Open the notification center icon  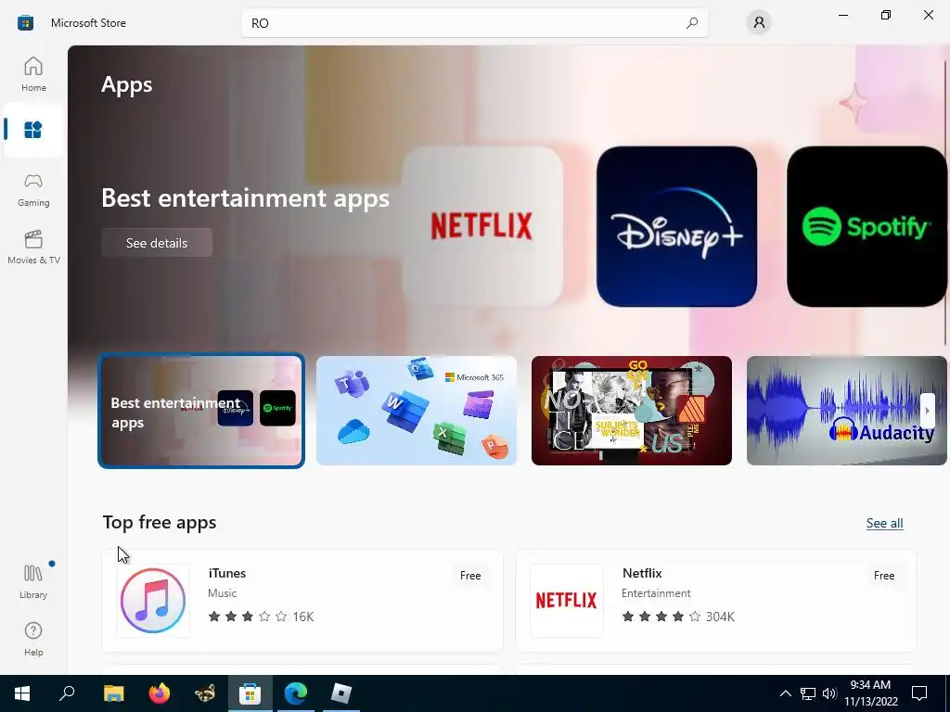click(919, 693)
